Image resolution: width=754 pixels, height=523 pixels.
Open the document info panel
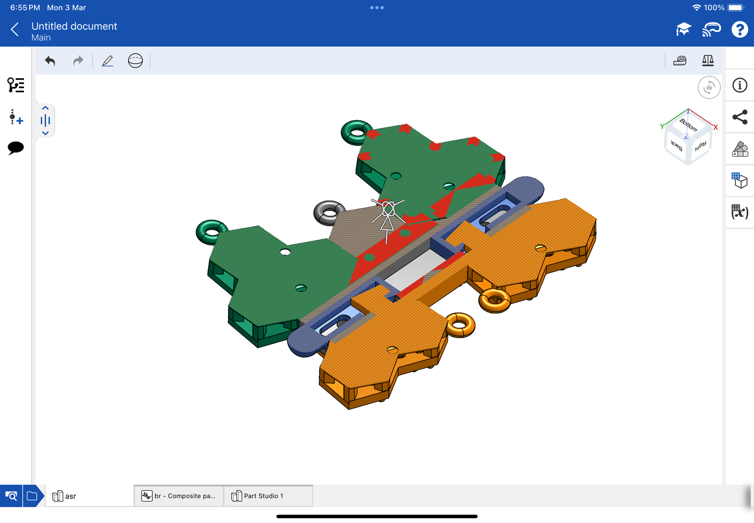(x=739, y=85)
